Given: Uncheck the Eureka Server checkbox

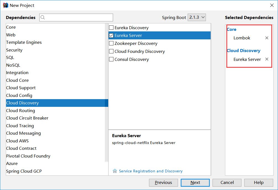Looking at the screenshot, I should pos(111,35).
